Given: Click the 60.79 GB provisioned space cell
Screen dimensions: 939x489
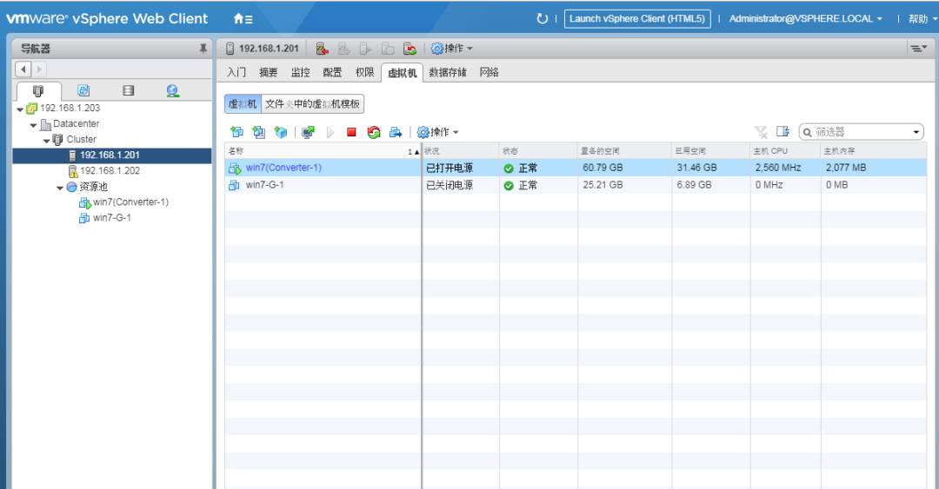Looking at the screenshot, I should [x=603, y=168].
